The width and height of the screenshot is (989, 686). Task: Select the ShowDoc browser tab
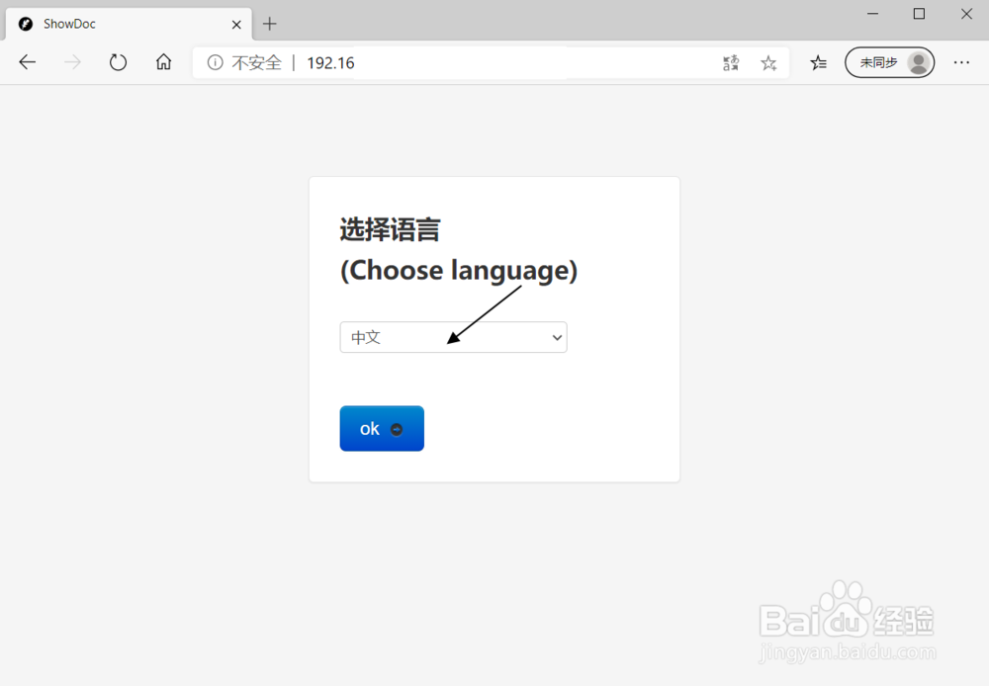tap(129, 24)
